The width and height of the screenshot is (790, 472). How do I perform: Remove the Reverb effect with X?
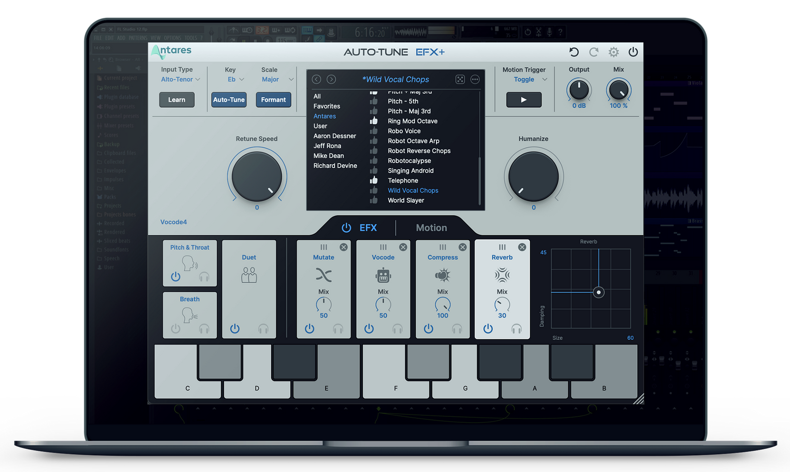pos(522,247)
